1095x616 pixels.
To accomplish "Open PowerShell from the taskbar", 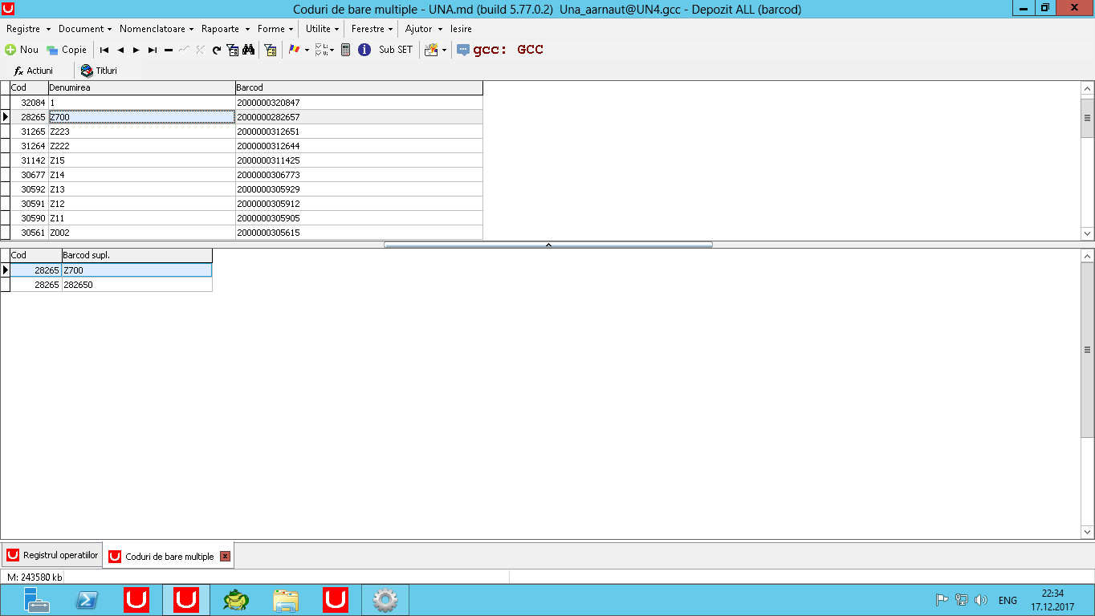I will click(x=87, y=600).
